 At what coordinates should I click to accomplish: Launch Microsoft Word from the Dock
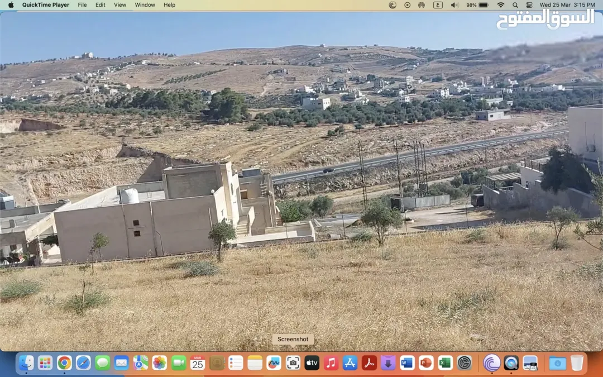tap(407, 363)
